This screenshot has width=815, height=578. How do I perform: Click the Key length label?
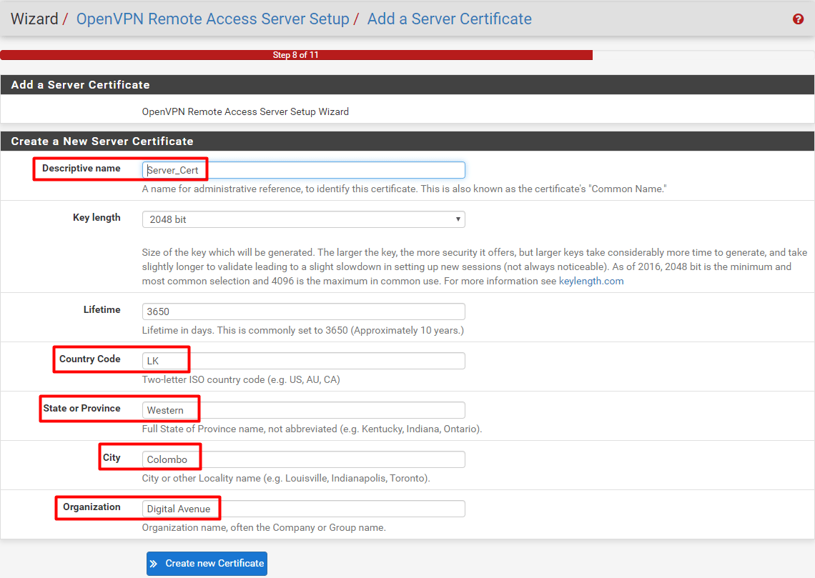coord(97,218)
